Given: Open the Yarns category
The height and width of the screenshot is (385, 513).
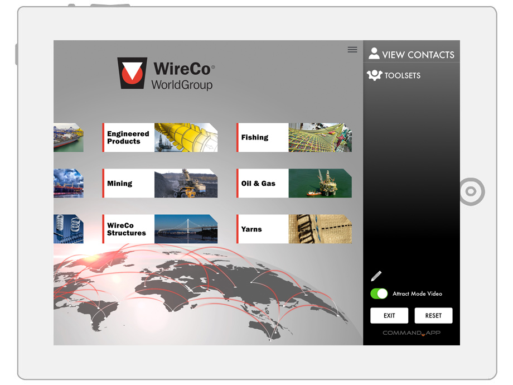Looking at the screenshot, I should (294, 229).
